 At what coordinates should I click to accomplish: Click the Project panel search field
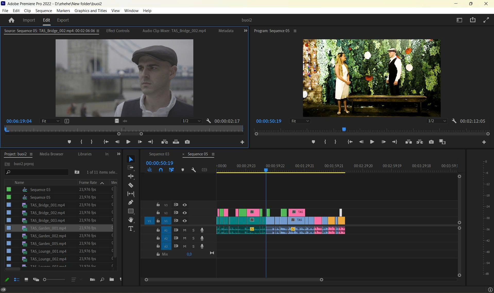coord(37,172)
